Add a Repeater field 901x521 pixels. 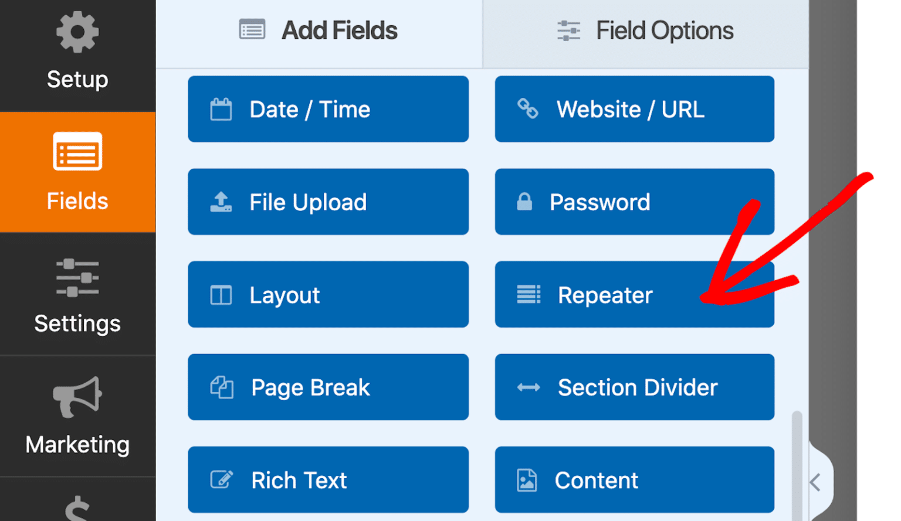point(634,295)
